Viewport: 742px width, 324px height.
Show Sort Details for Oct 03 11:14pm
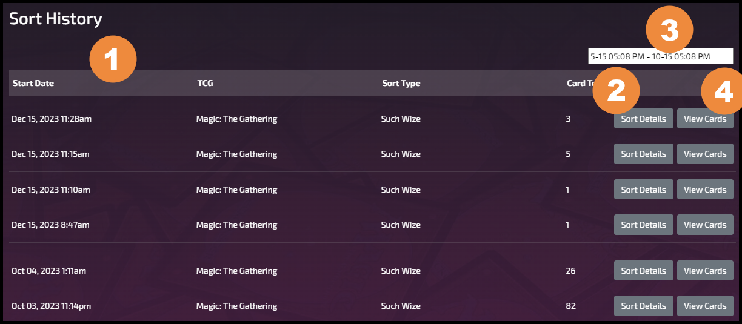(x=644, y=306)
